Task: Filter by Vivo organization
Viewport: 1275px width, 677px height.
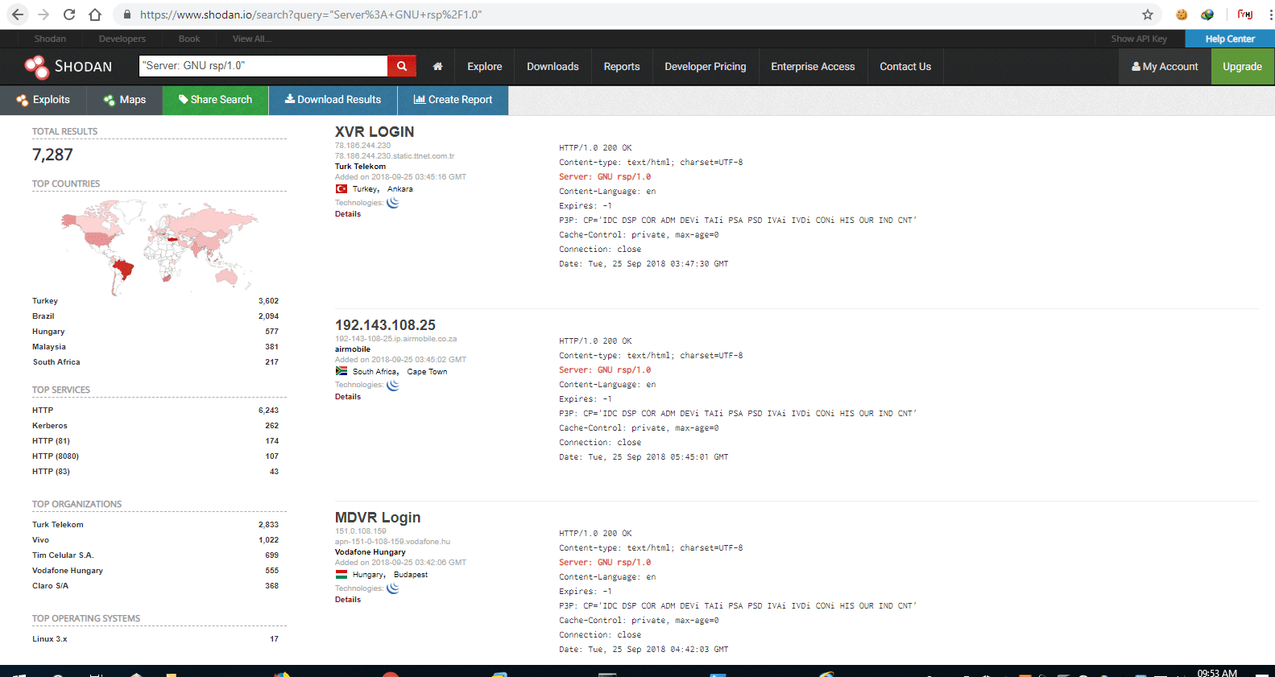Action: 40,540
